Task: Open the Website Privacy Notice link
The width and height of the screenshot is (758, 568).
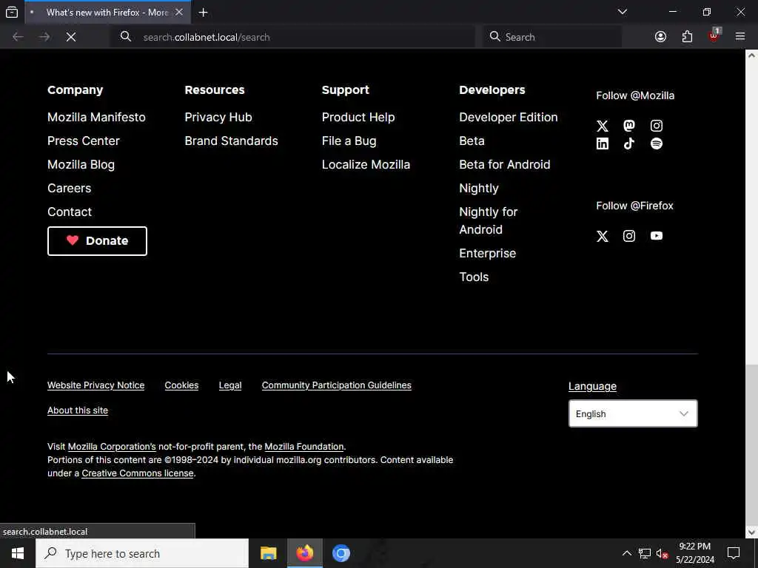Action: tap(95, 385)
